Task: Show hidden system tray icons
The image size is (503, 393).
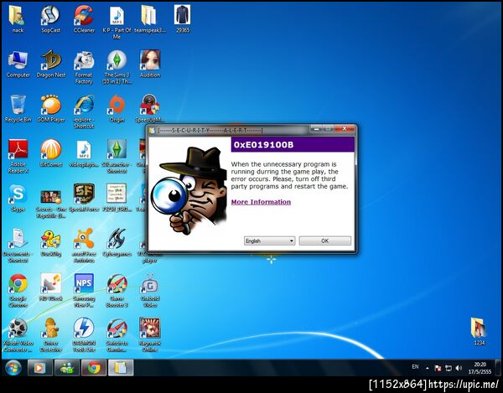Action: pyautogui.click(x=428, y=368)
